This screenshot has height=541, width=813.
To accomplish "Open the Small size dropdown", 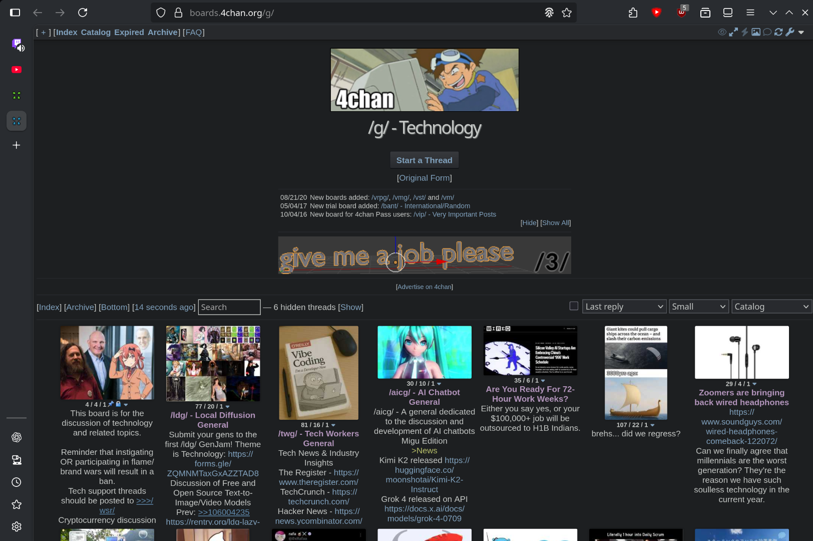I will point(699,307).
